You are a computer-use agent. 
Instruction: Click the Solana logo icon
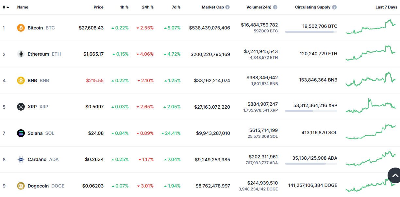coord(21,133)
